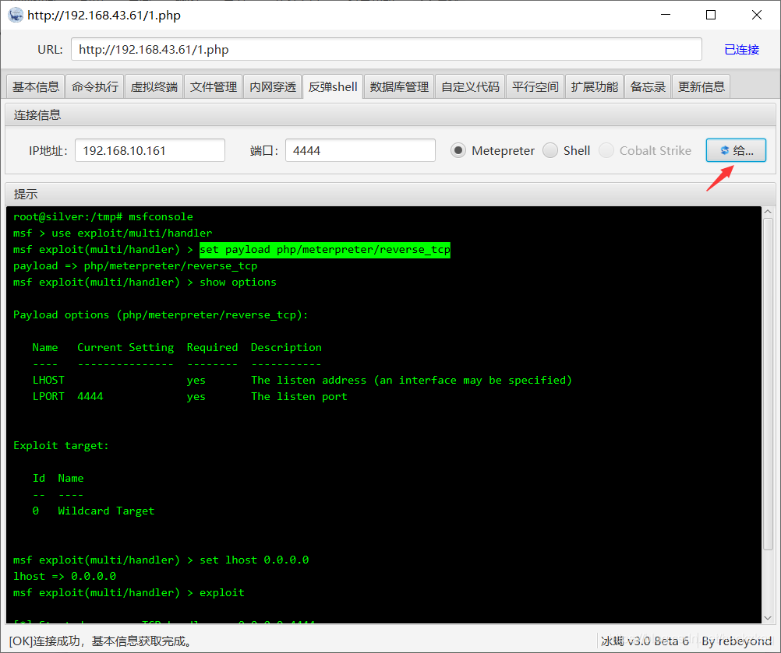Screen dimensions: 781x653
Task: Click the 给... button
Action: [736, 150]
